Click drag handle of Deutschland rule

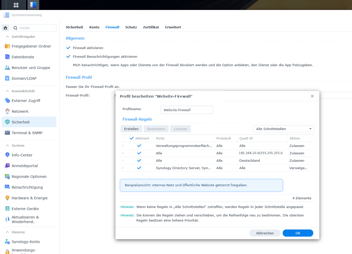pos(123,161)
